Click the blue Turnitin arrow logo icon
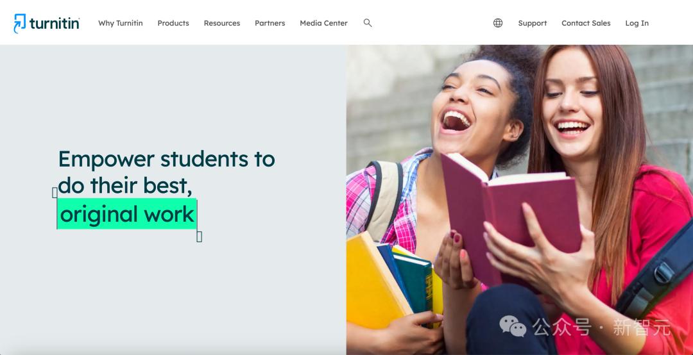The height and width of the screenshot is (355, 693). click(20, 23)
